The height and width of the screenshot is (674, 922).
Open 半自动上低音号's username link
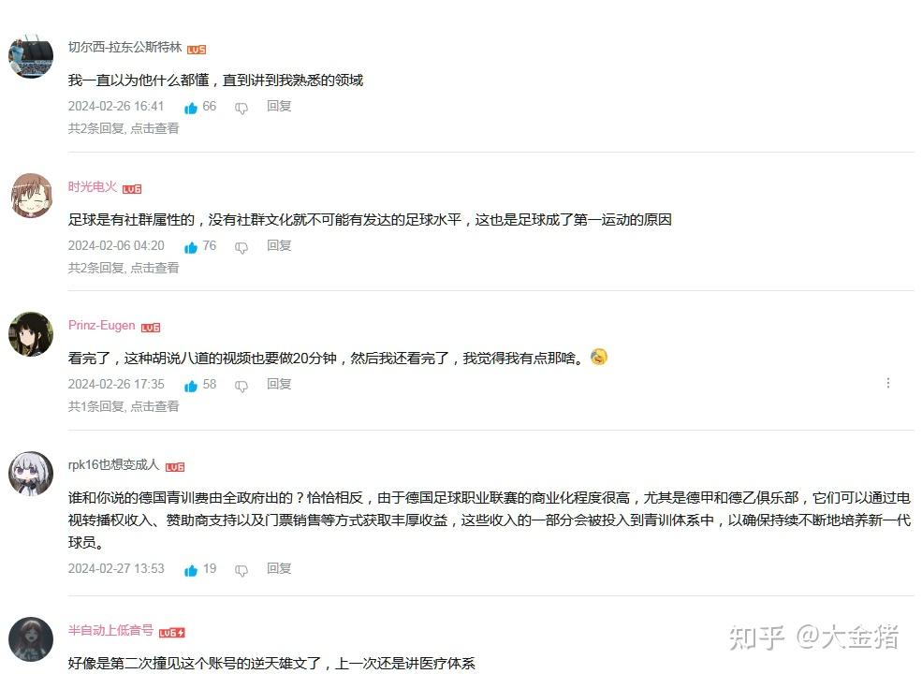point(110,631)
